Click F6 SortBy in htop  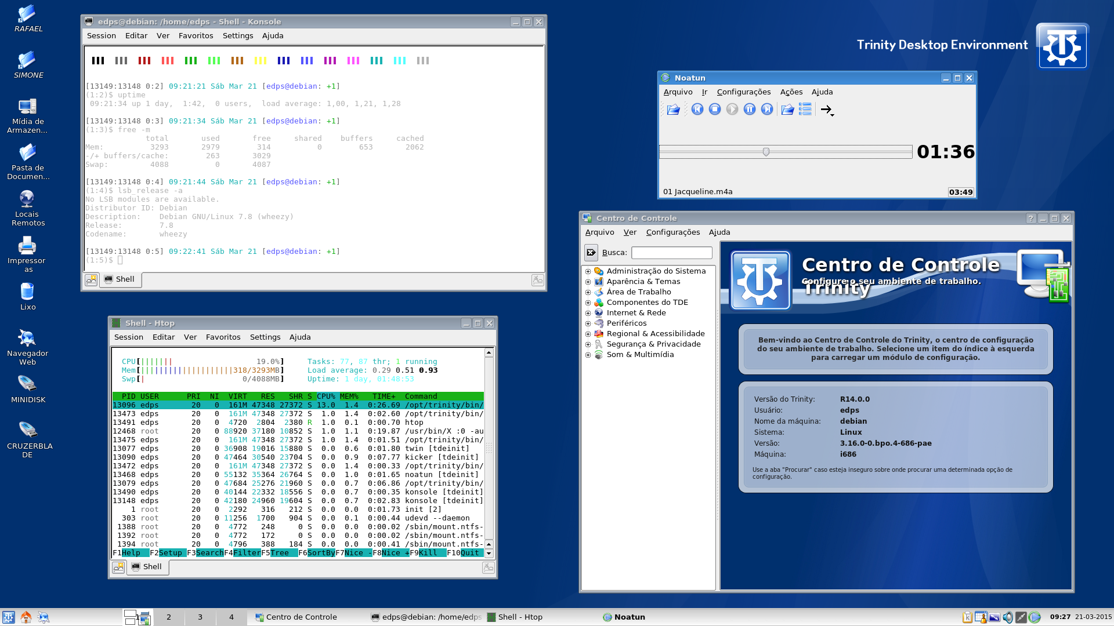click(317, 553)
